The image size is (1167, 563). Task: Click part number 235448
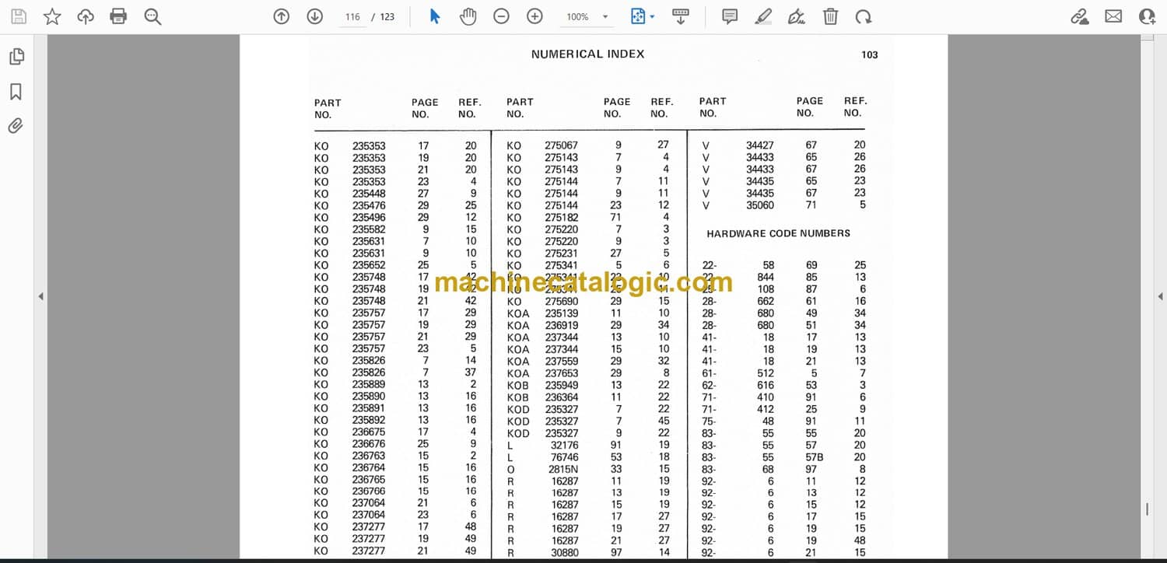(369, 194)
